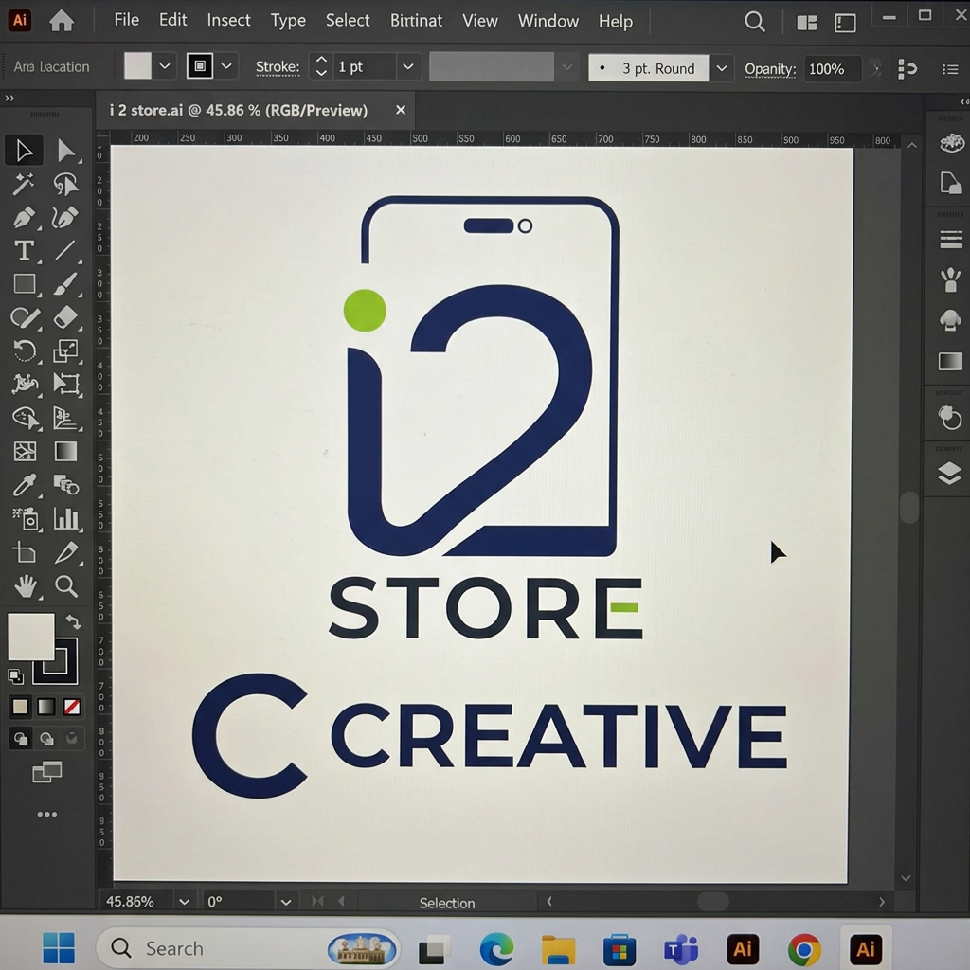Screen dimensions: 970x970
Task: Select the Symbol Sprayer tool
Action: point(26,518)
